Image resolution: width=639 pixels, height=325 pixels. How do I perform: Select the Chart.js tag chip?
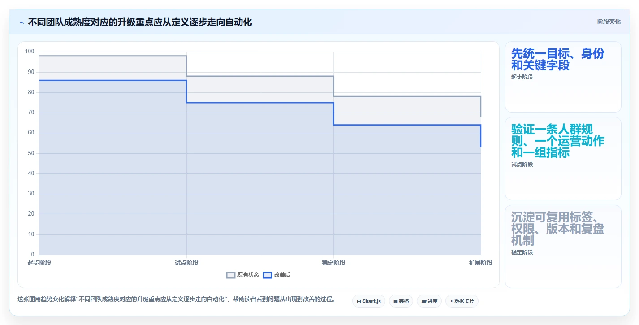(x=369, y=301)
